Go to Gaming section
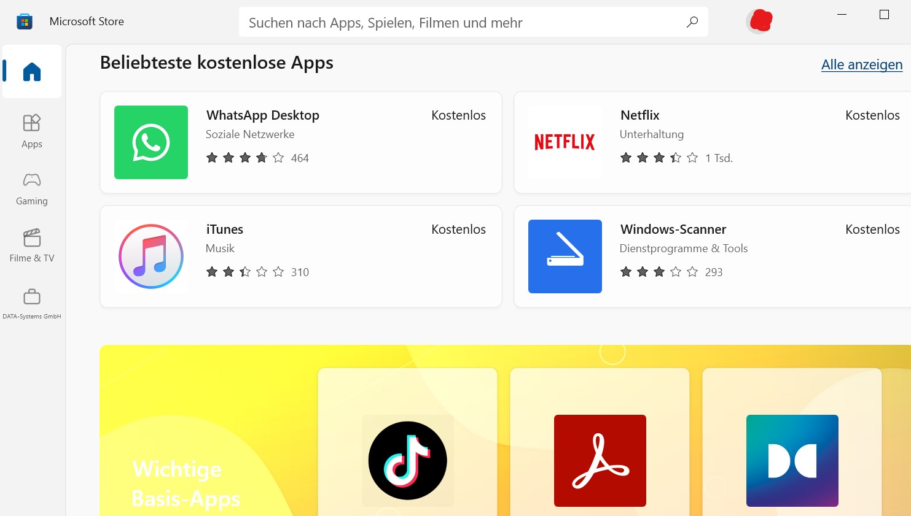Viewport: 911px width, 516px height. tap(32, 188)
